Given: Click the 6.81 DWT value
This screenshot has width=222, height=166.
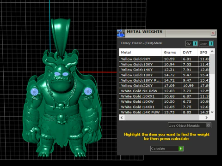Looking at the screenshot, I should [187, 59].
